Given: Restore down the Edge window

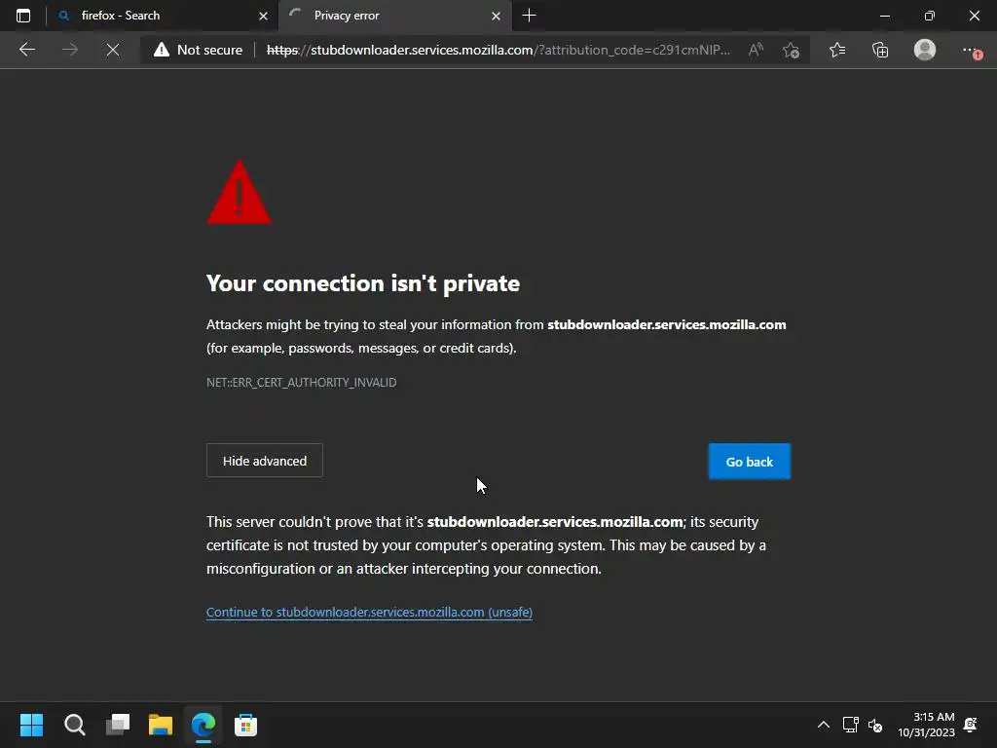Looking at the screenshot, I should point(930,16).
